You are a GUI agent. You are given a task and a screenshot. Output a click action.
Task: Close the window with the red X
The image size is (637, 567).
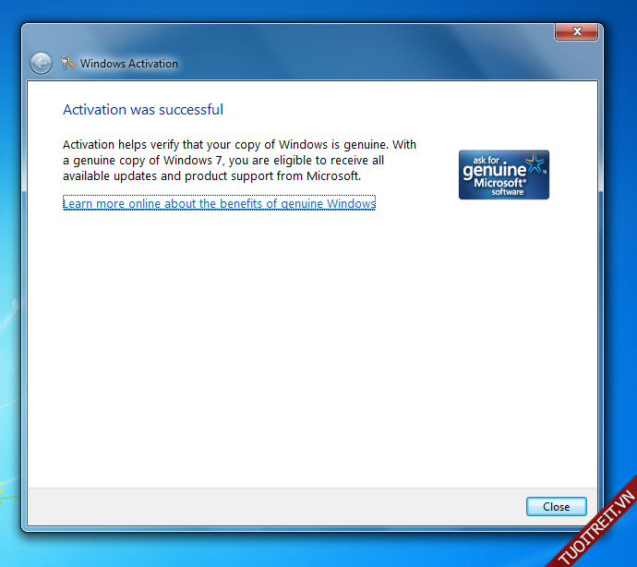coord(578,32)
